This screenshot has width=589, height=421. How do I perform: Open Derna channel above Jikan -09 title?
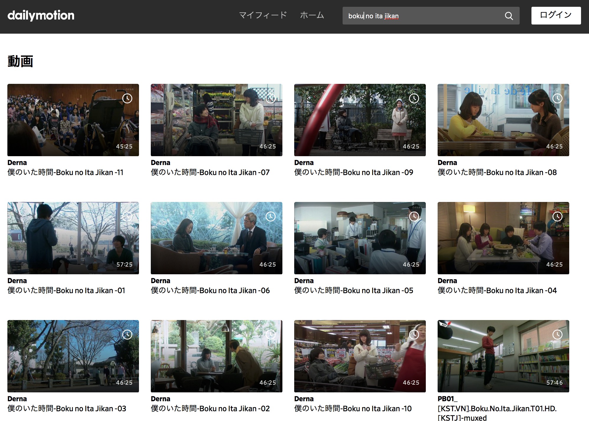(304, 163)
